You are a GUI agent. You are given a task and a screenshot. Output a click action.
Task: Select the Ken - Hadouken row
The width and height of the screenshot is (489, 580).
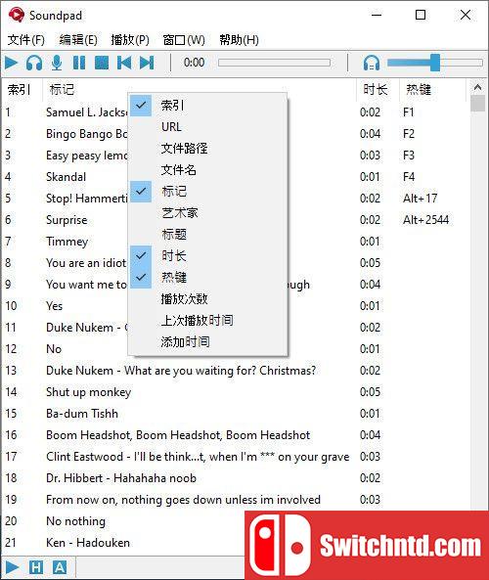tap(123, 542)
